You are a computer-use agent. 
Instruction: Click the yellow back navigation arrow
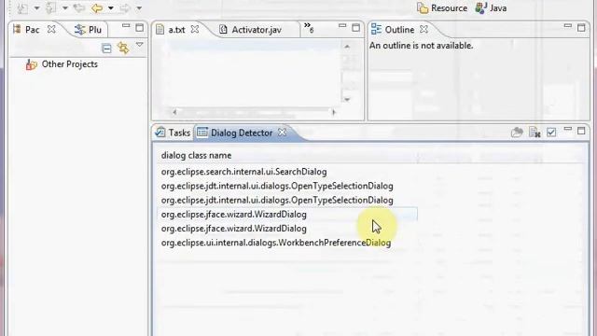tap(97, 7)
